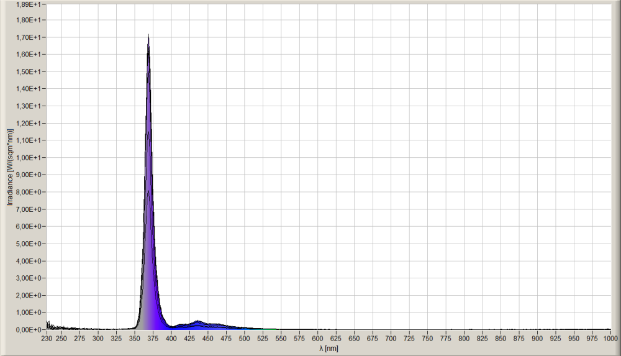621x356 pixels.
Task: Select the 425 wavelength tick label
Action: click(189, 339)
